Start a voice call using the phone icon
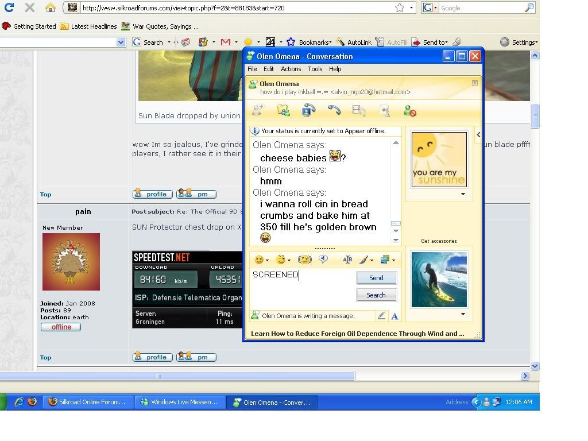 tap(334, 110)
